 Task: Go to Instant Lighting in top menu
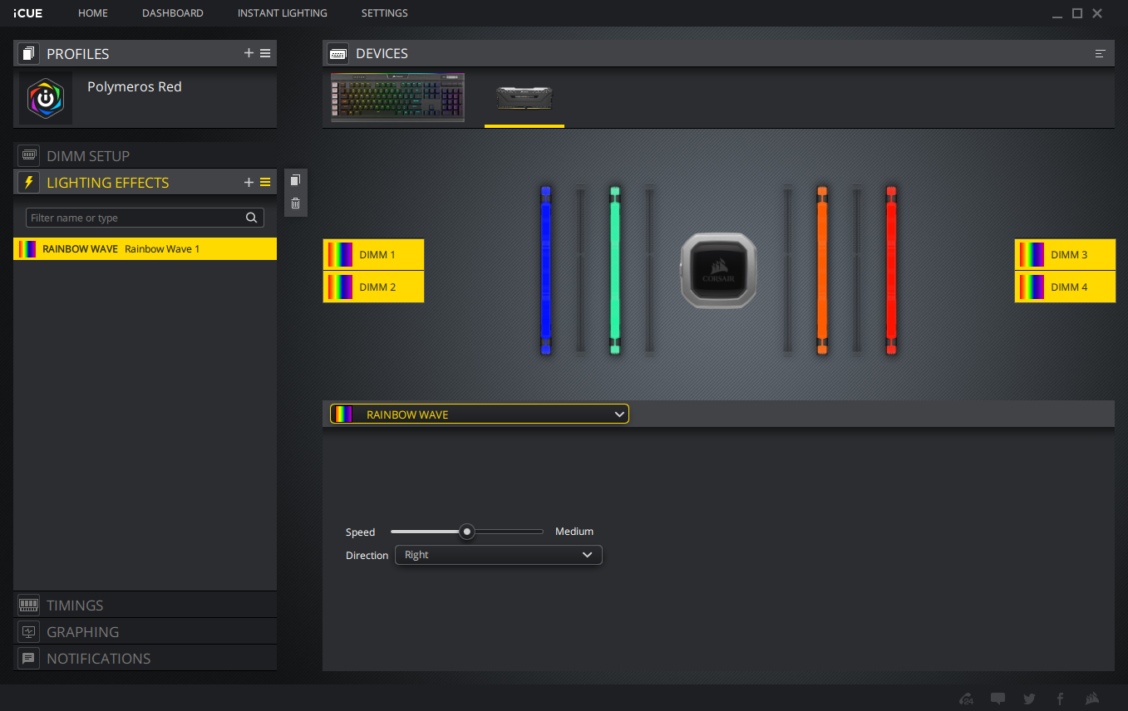tap(282, 13)
